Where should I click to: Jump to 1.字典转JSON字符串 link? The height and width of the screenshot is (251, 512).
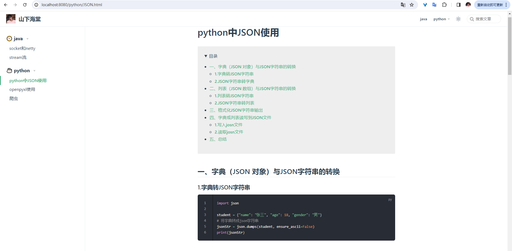pyautogui.click(x=234, y=74)
